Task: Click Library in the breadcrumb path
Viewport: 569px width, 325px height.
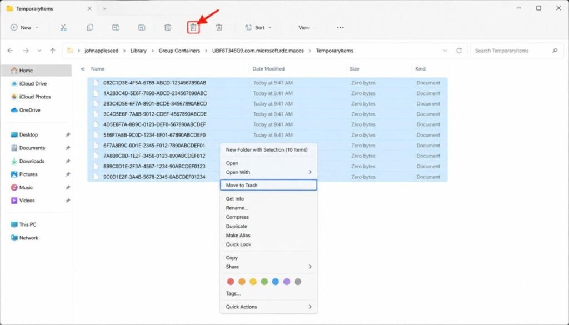Action: (138, 51)
